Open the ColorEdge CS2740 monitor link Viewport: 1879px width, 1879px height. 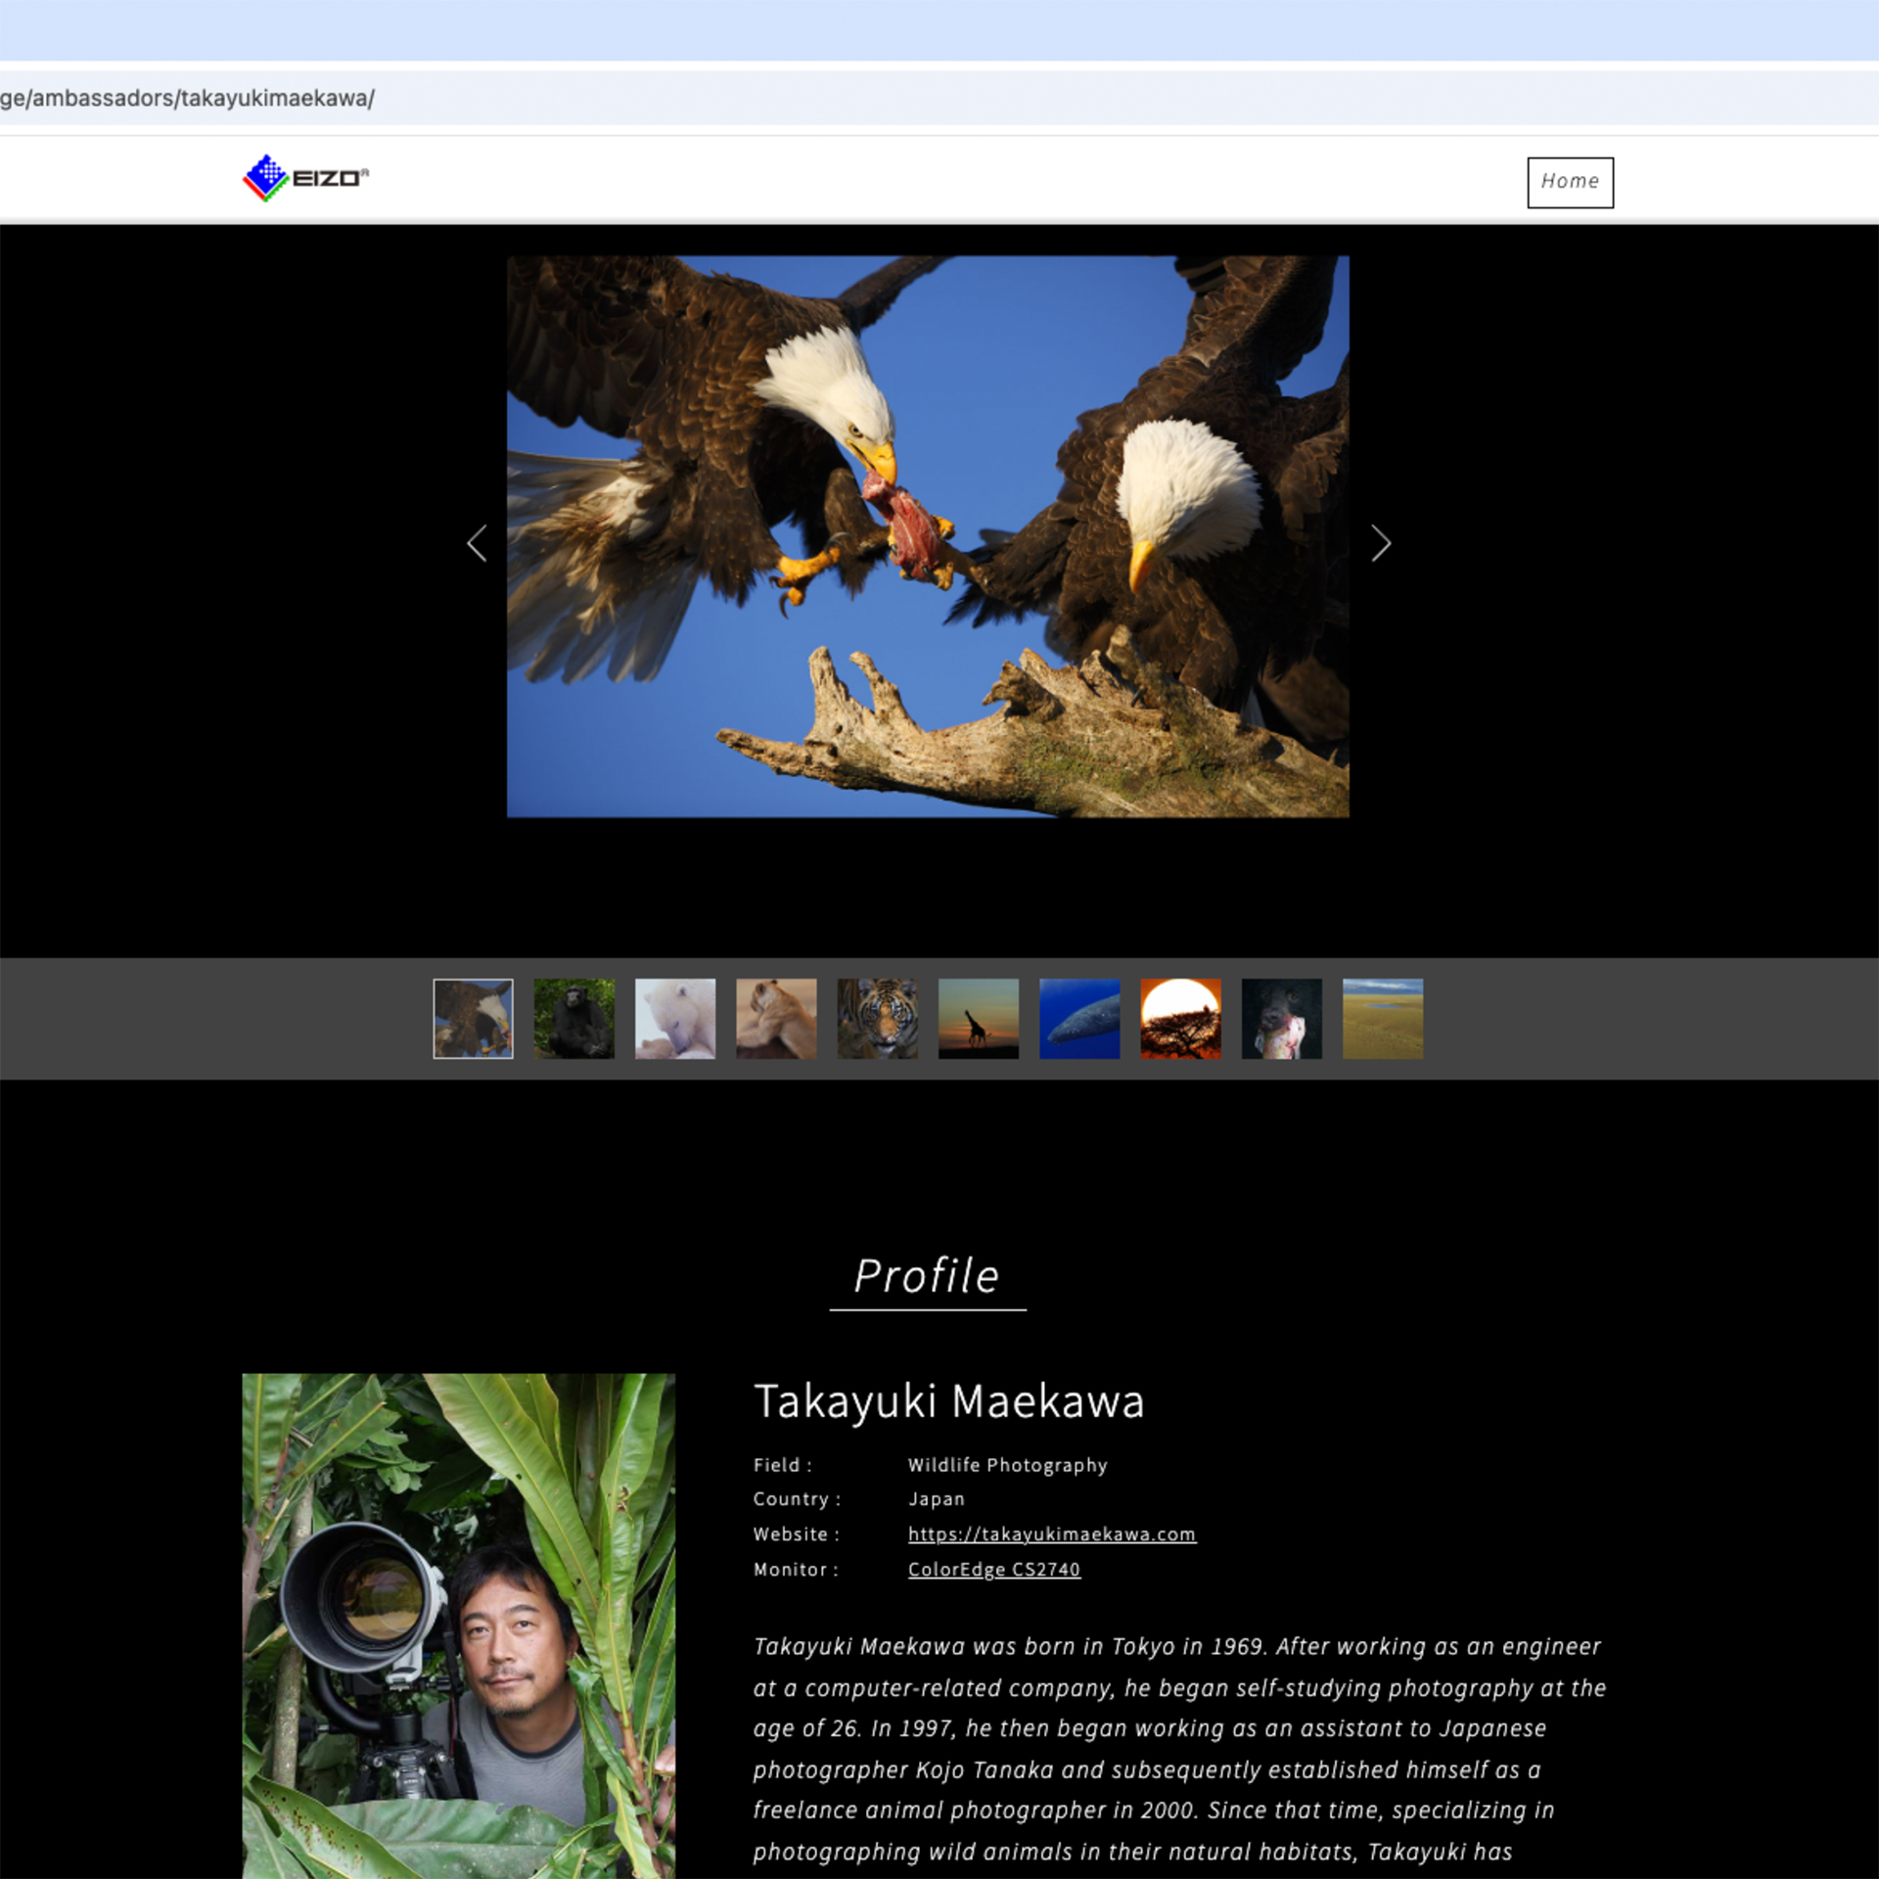point(994,1570)
